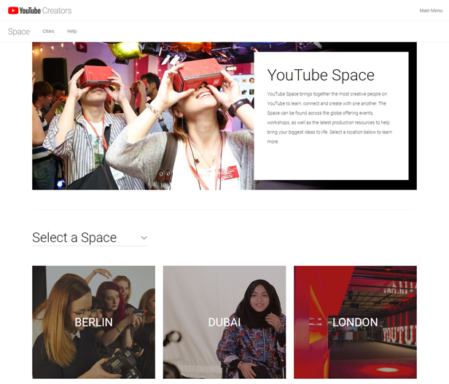Open the Help menu item
The image size is (449, 384).
[x=72, y=31]
